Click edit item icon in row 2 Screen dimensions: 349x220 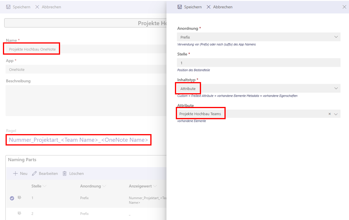tap(20, 213)
